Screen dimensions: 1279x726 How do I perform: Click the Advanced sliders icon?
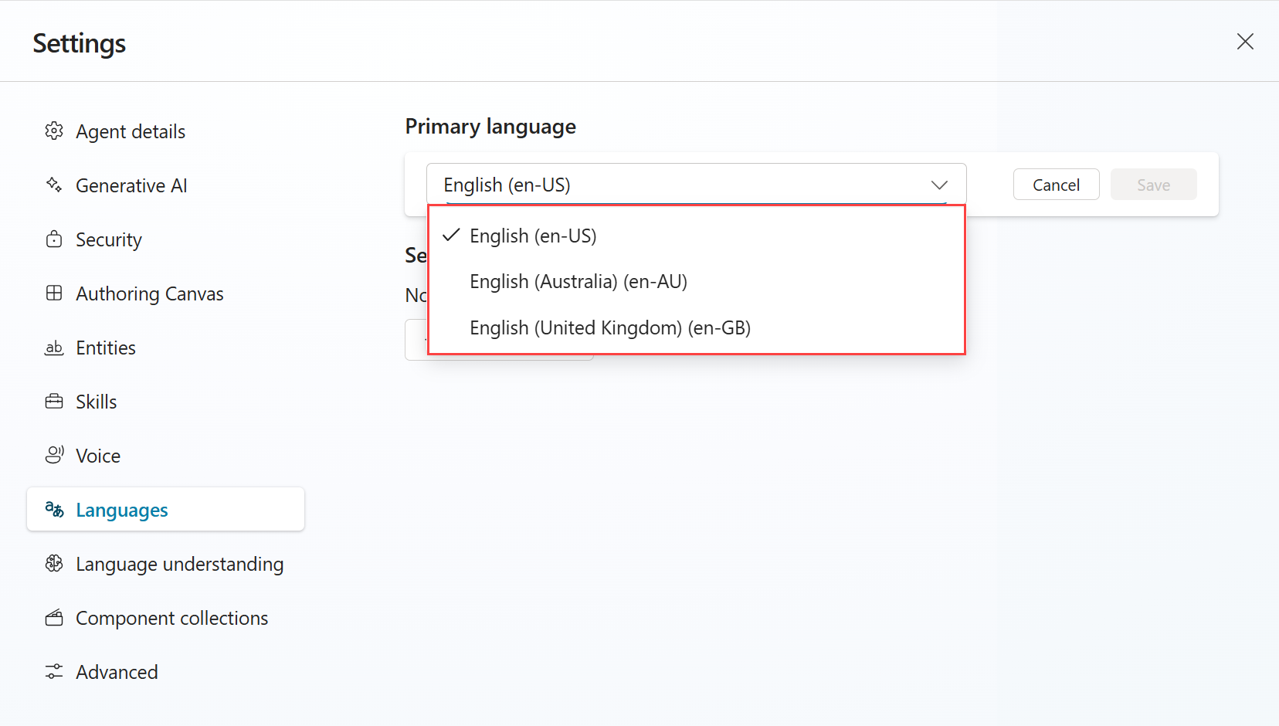pos(54,672)
